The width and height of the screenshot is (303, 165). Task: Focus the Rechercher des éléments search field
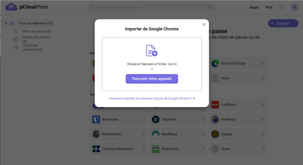[152, 7]
